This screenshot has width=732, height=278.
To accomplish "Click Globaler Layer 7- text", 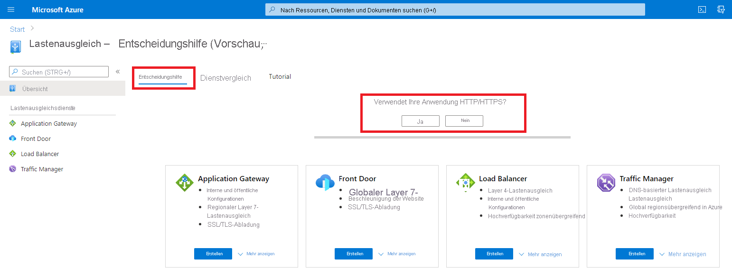I will pos(384,192).
